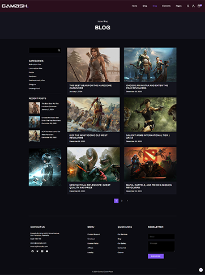This screenshot has width=205, height=275.
Task: Click the next page arrow
Action: (127, 201)
